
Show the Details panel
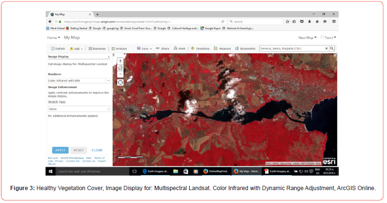(x=58, y=48)
